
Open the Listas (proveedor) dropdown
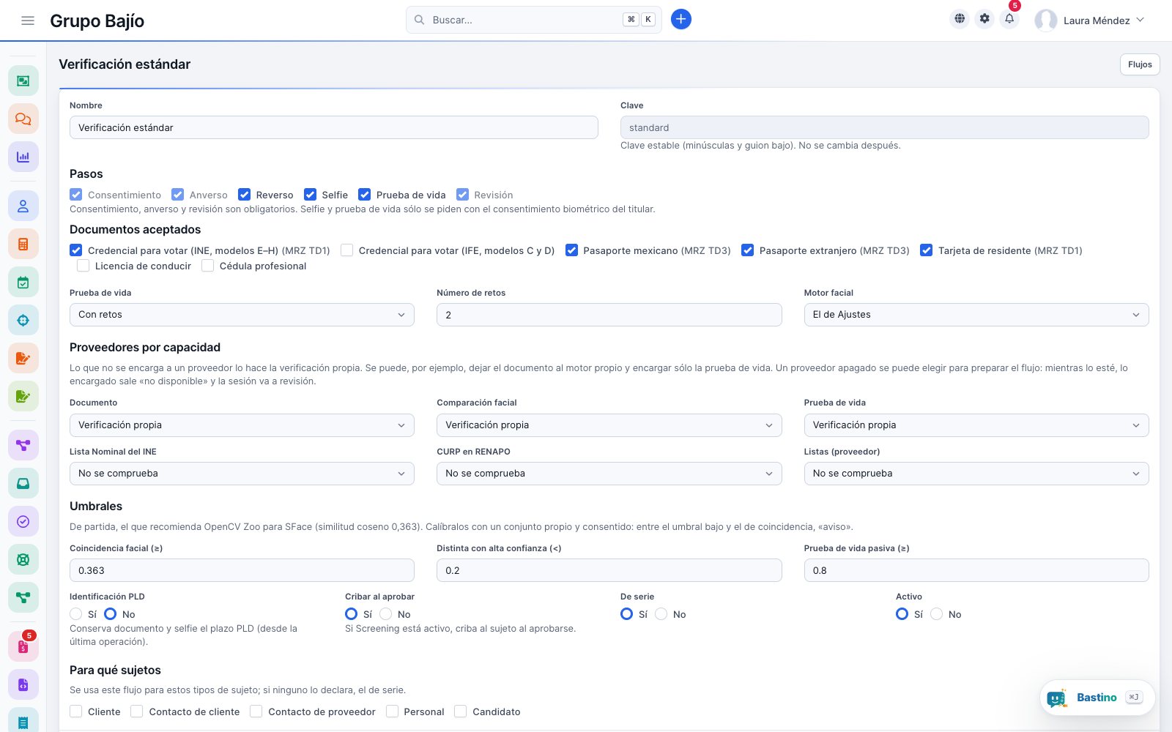tap(976, 474)
